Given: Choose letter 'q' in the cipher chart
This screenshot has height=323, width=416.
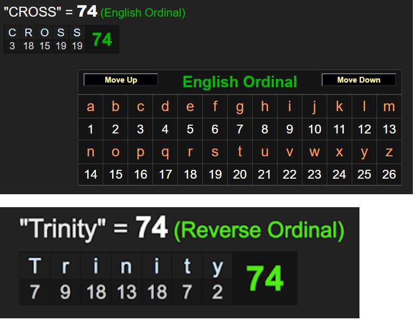Looking at the screenshot, I should pyautogui.click(x=165, y=152).
